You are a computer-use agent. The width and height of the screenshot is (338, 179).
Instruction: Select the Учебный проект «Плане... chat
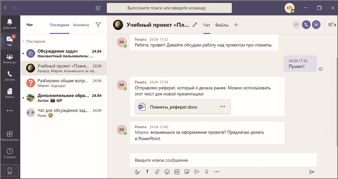click(x=64, y=68)
